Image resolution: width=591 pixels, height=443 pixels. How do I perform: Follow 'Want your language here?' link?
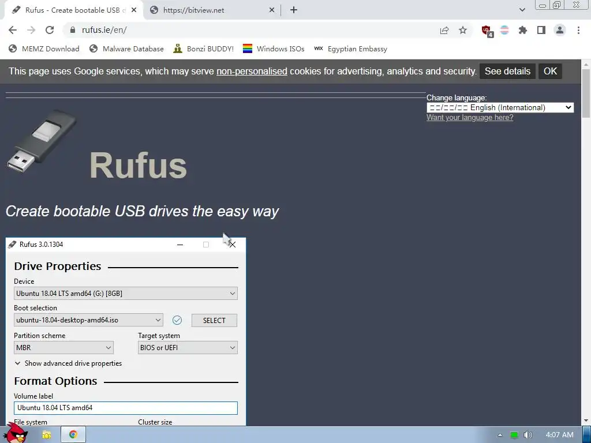[x=470, y=118]
